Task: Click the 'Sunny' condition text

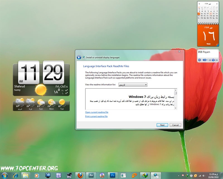Action: (x=17, y=90)
